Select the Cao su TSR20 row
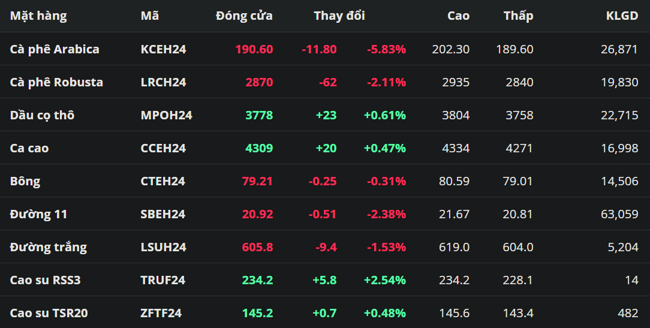The image size is (650, 328). [49, 313]
